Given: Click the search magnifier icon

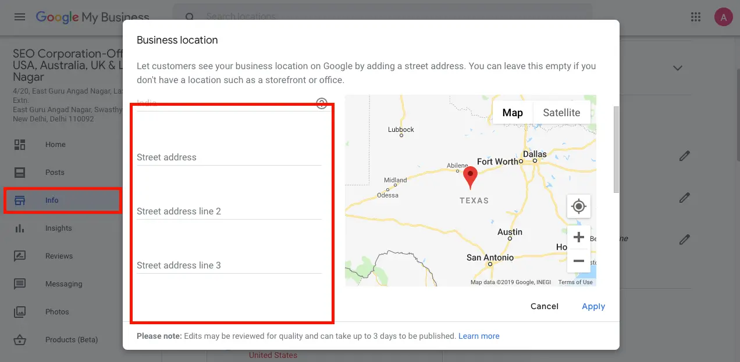Looking at the screenshot, I should (x=190, y=17).
